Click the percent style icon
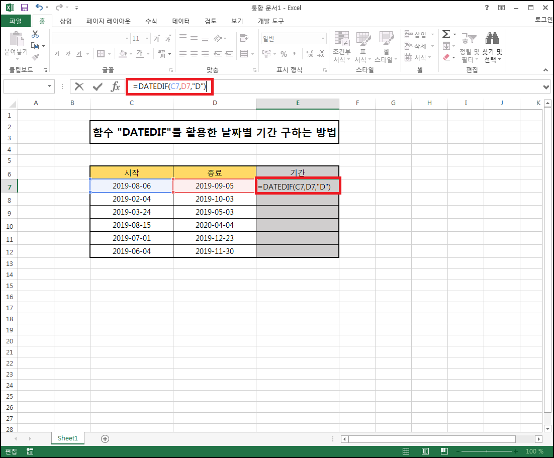This screenshot has width=554, height=458. [284, 54]
